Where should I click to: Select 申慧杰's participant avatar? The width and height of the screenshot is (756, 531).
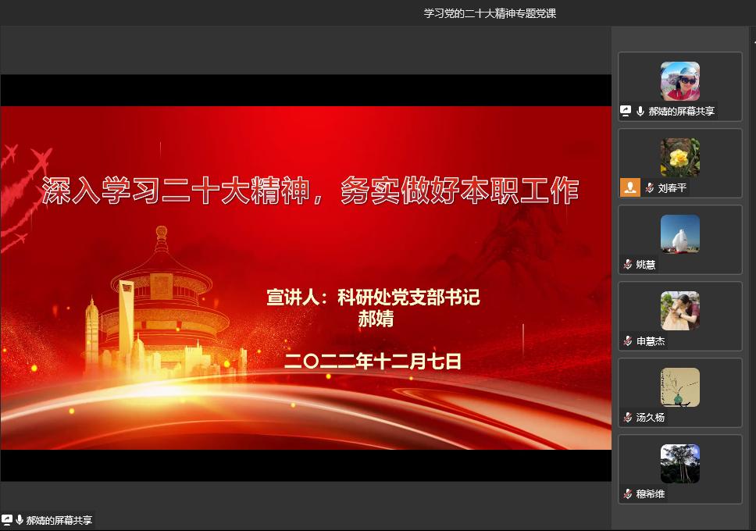pos(679,311)
